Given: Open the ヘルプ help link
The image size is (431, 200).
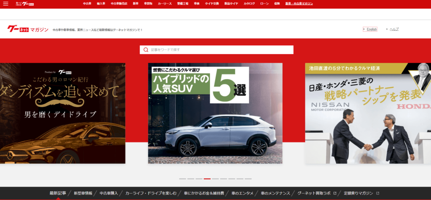Looking at the screenshot, I should click(394, 29).
